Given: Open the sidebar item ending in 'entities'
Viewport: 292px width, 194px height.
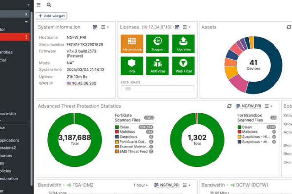Looking at the screenshot, I should click(x=6, y=52).
